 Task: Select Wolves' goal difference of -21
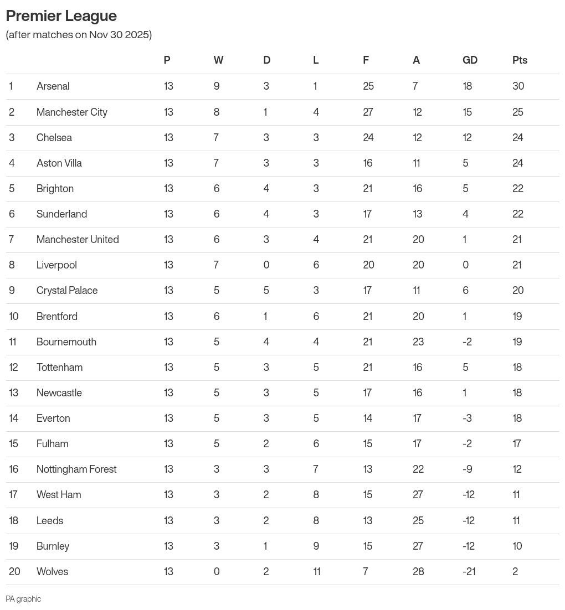point(470,571)
